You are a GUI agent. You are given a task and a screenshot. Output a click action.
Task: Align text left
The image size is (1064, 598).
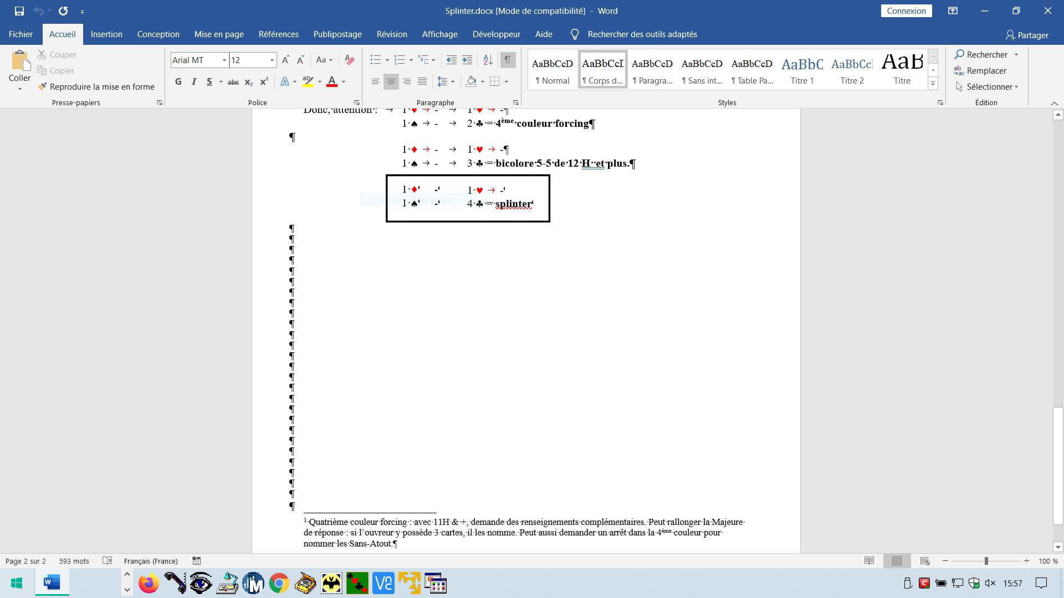[x=375, y=81]
